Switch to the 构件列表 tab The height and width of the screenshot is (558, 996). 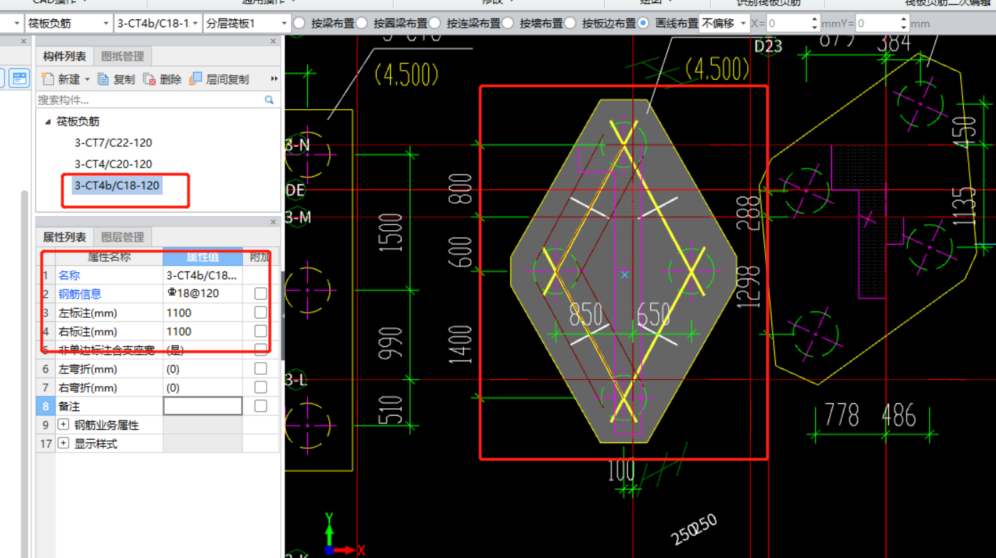pyautogui.click(x=65, y=56)
